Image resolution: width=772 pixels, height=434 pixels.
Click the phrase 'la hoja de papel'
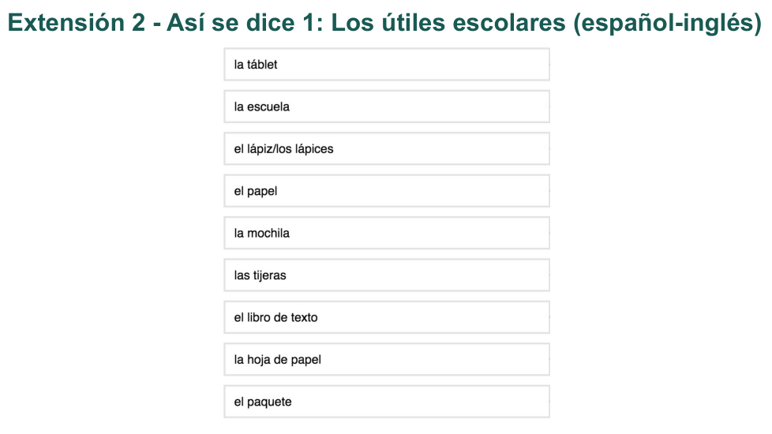point(277,360)
